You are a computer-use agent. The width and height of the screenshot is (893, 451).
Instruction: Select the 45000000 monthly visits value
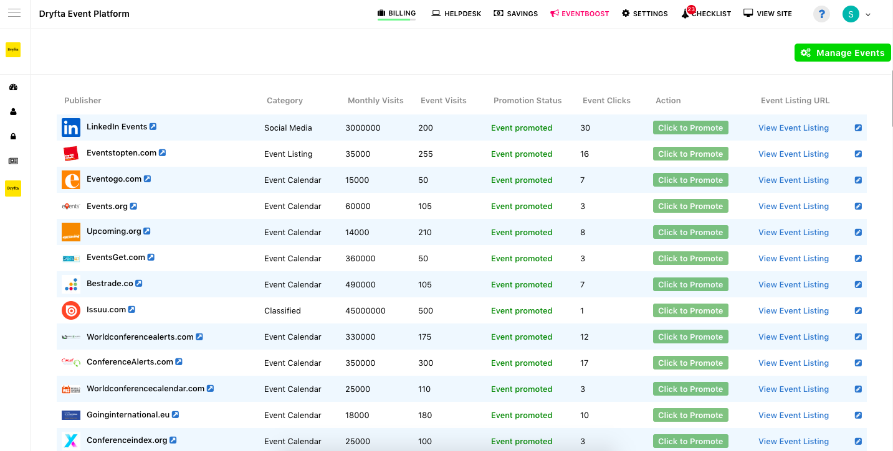tap(365, 310)
